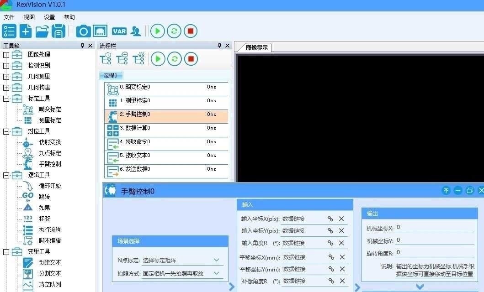
Task: Open the VAR global variables icon
Action: click(119, 31)
